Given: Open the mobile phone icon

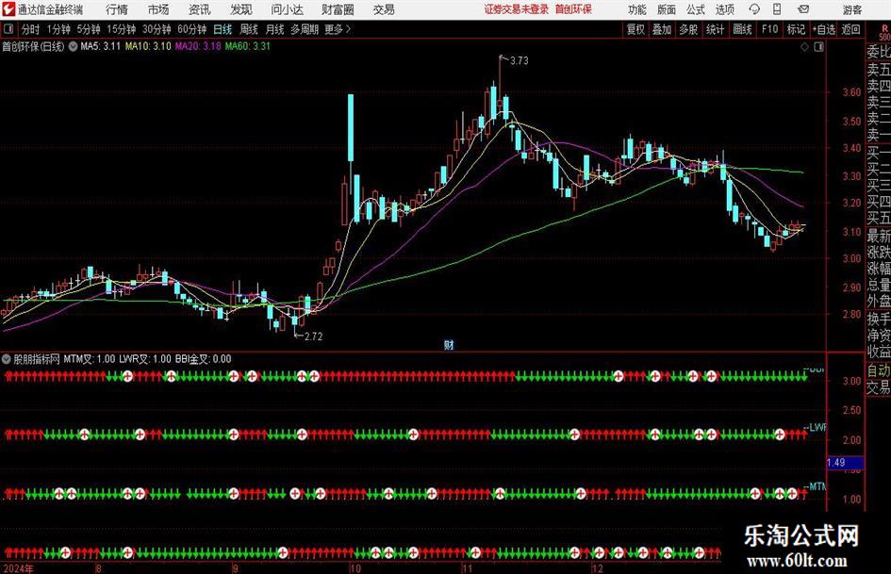Looking at the screenshot, I should tap(777, 9).
